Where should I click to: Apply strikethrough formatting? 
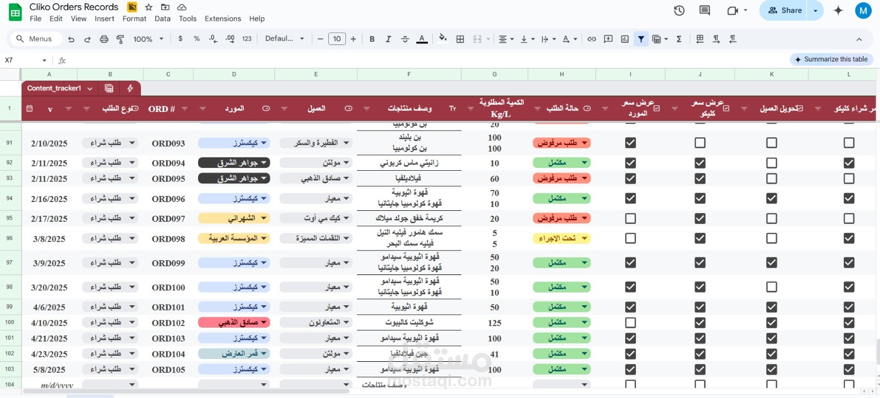tap(405, 39)
